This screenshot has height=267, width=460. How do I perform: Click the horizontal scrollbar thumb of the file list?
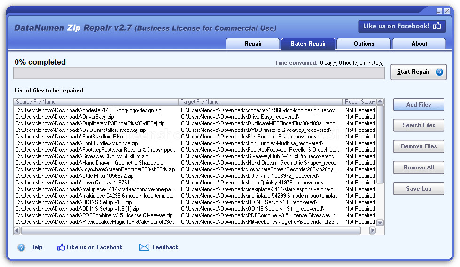191,230
